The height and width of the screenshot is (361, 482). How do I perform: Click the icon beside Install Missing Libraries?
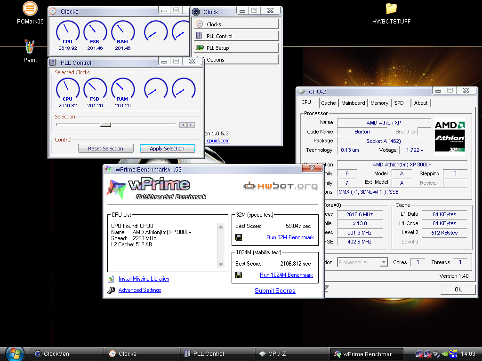click(111, 279)
